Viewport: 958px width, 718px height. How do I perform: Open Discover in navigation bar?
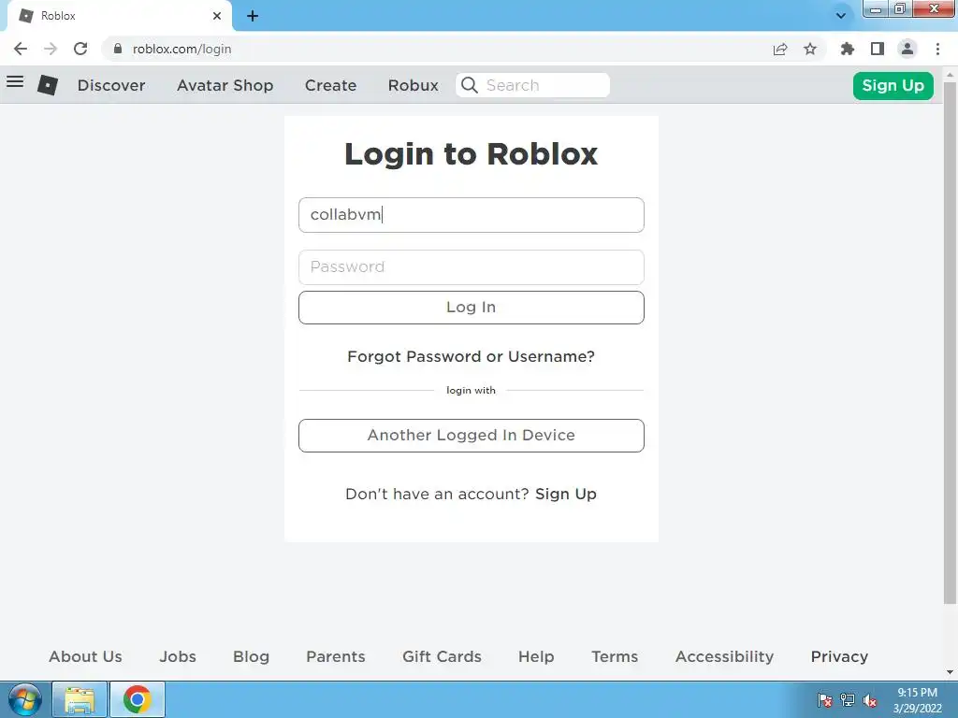111,85
